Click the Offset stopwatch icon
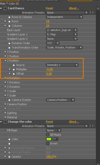The image size is (100, 165). [x=14, y=74]
